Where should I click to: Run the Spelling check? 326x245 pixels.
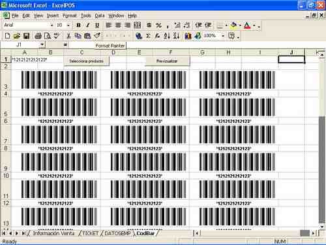(57, 36)
